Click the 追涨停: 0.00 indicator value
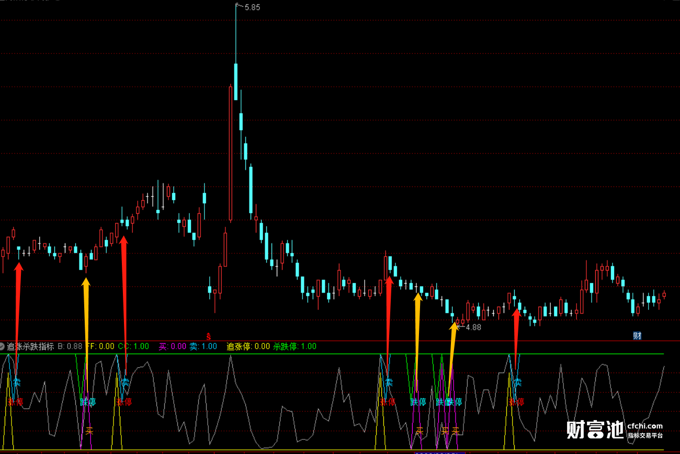Image resolution: width=680 pixels, height=454 pixels. click(x=248, y=346)
